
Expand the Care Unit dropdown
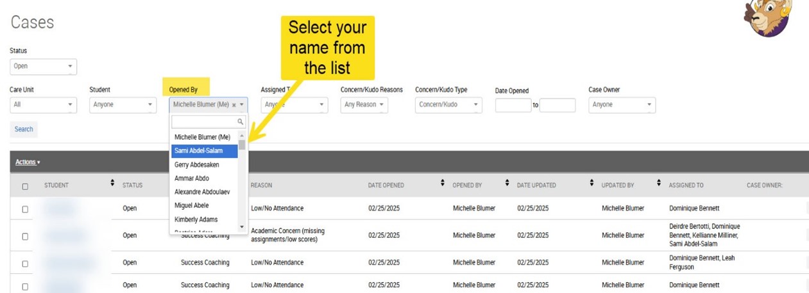point(43,105)
